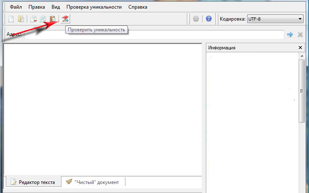Open the Правка menu
Image resolution: width=309 pixels, height=193 pixels.
point(37,7)
